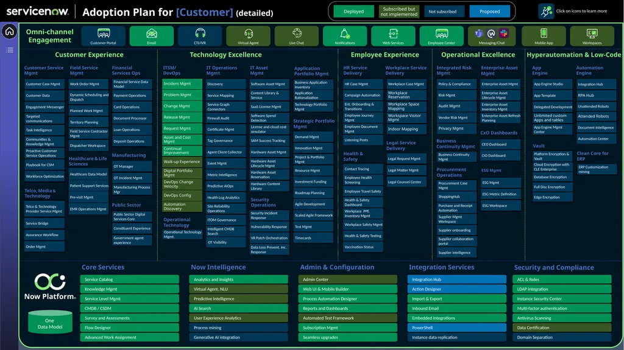Click the Domain Separation tile
Image resolution: width=624 pixels, height=350 pixels.
(x=562, y=337)
